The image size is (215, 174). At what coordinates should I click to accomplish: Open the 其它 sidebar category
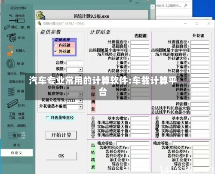(17, 145)
